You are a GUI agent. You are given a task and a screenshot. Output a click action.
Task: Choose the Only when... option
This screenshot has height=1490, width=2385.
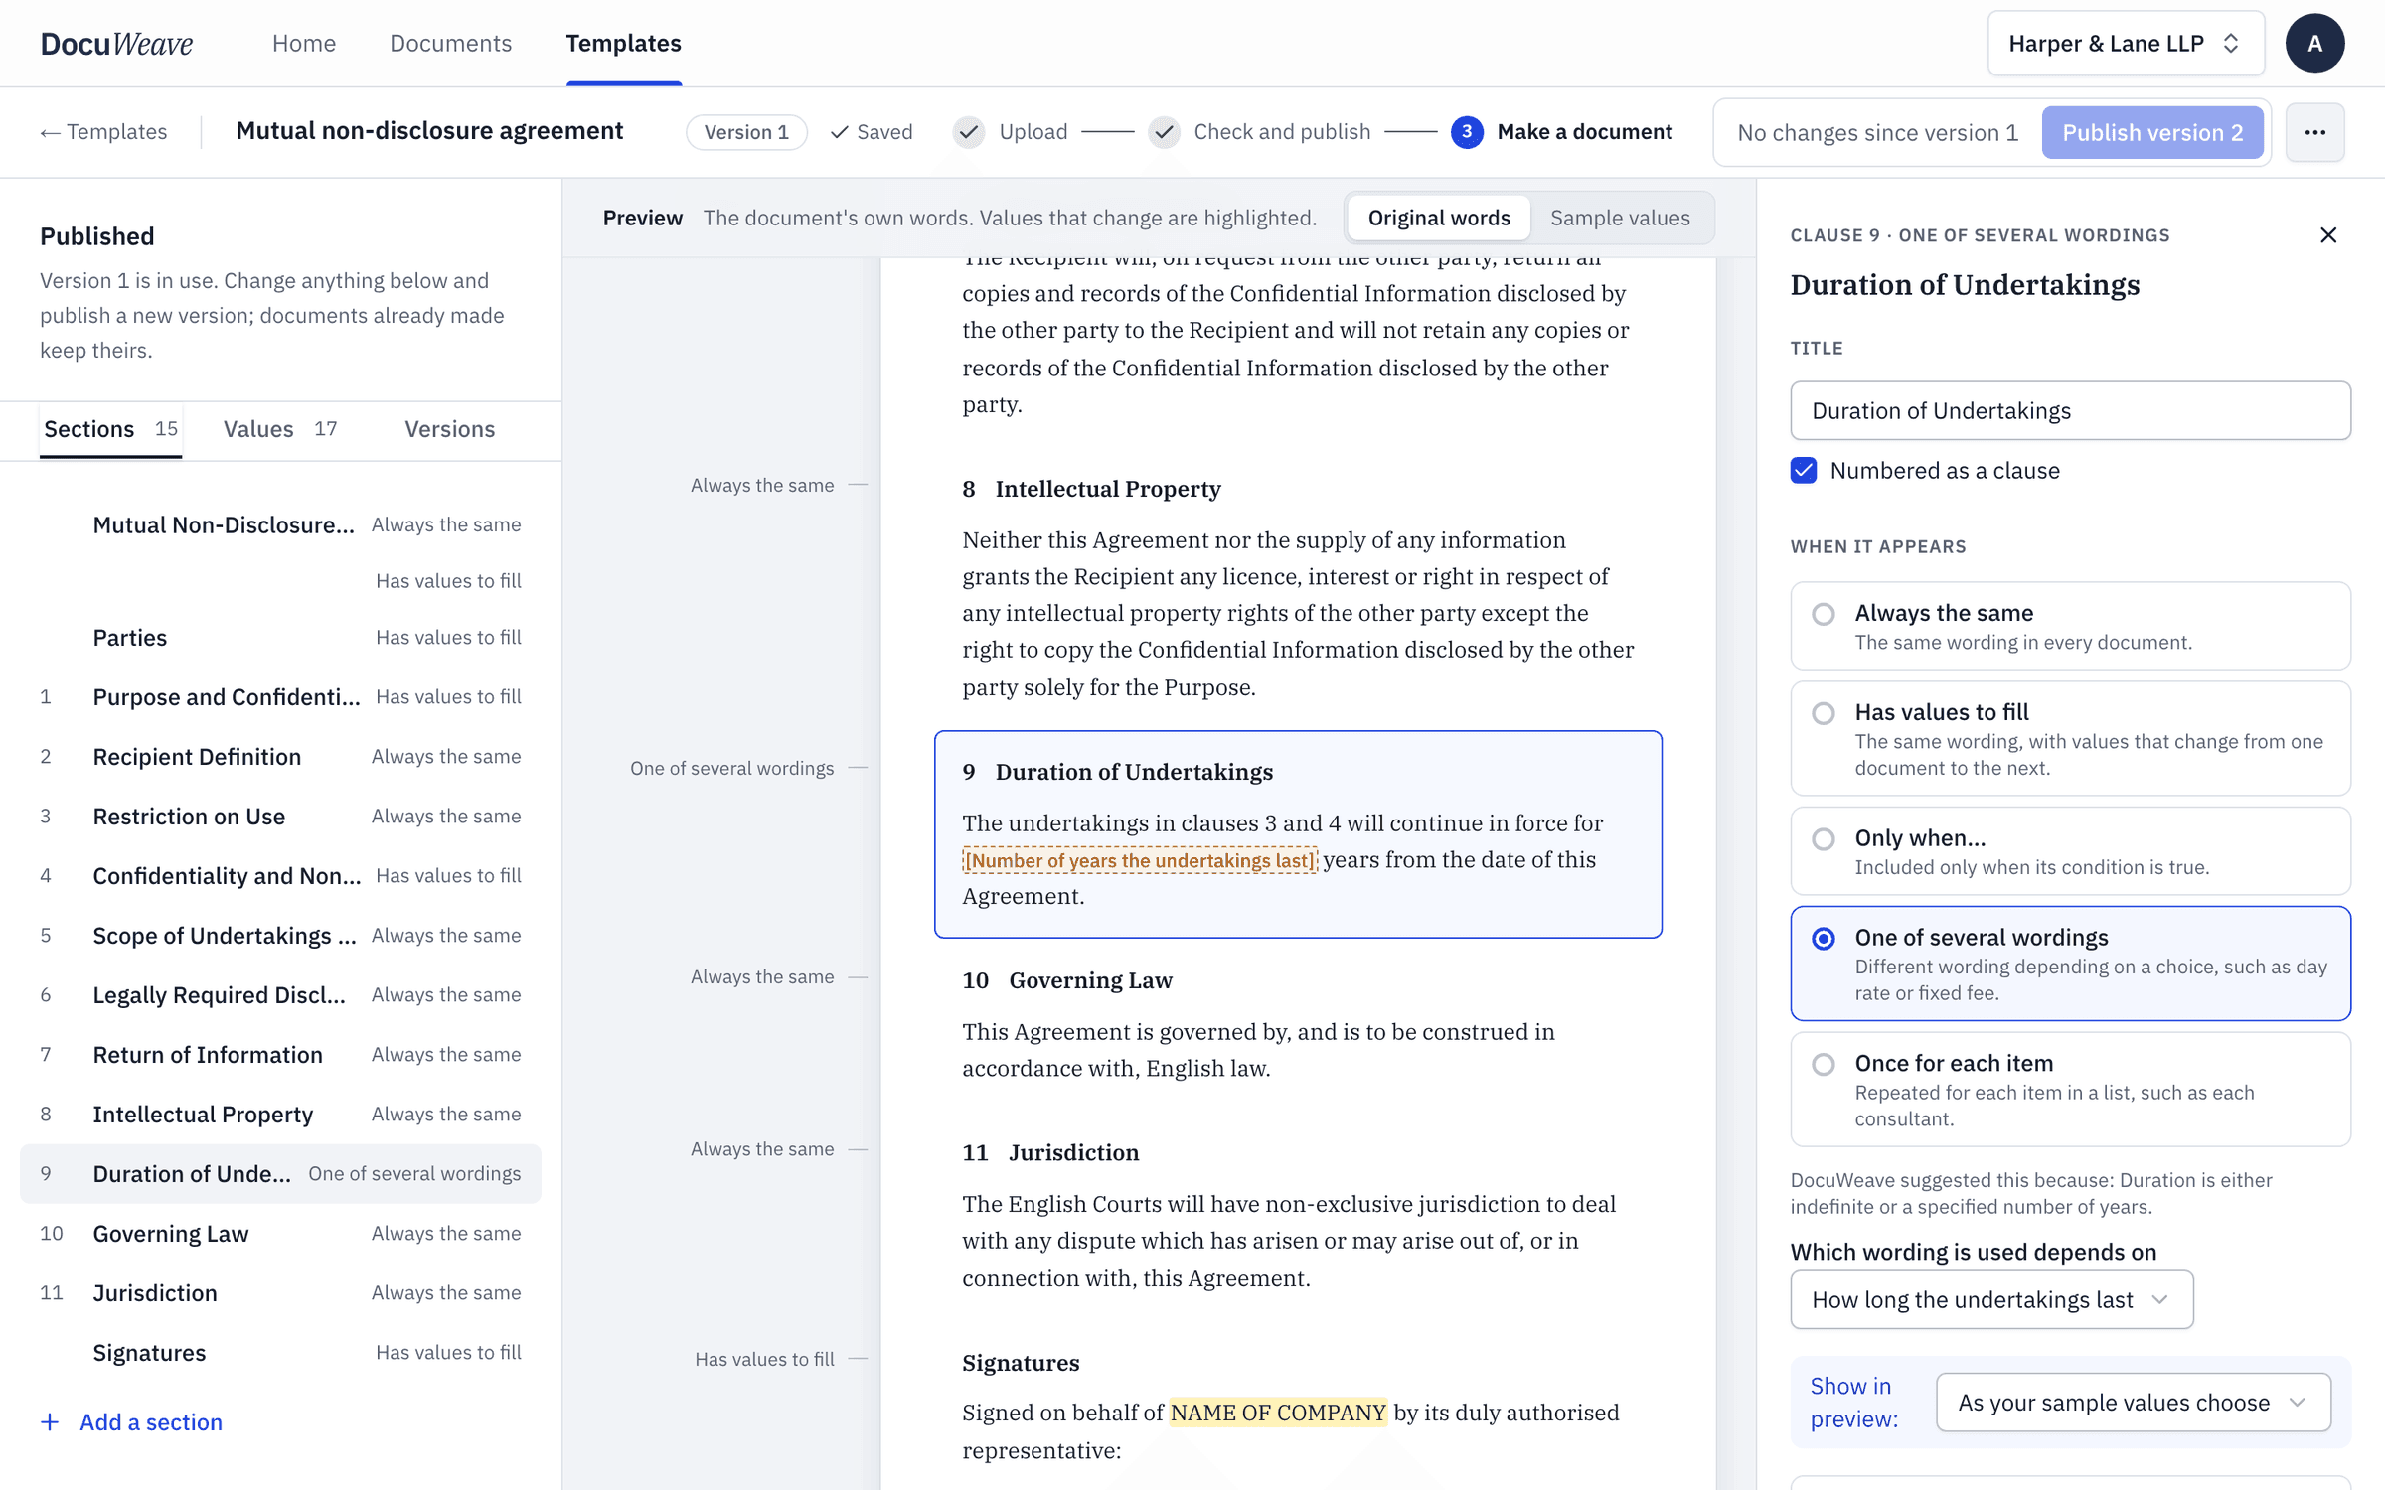pos(2070,851)
